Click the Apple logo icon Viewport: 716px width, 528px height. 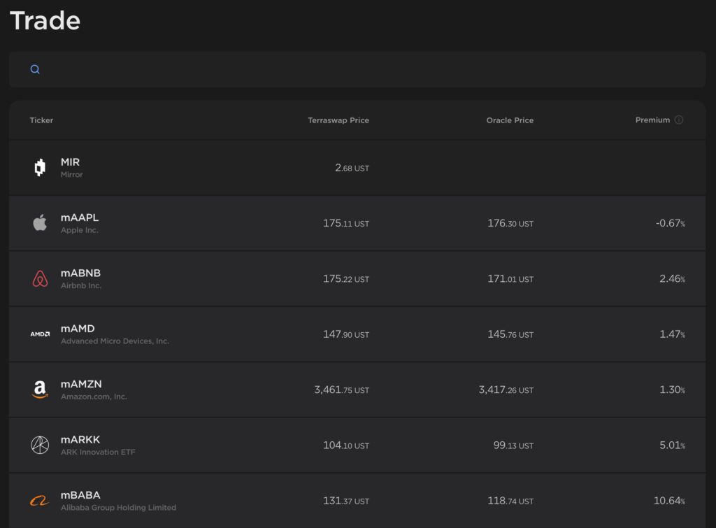40,223
